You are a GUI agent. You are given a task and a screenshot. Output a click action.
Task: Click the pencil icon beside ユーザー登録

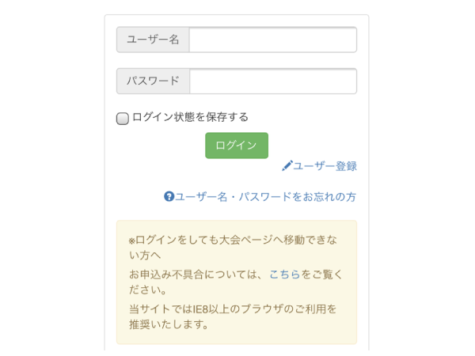pyautogui.click(x=287, y=166)
